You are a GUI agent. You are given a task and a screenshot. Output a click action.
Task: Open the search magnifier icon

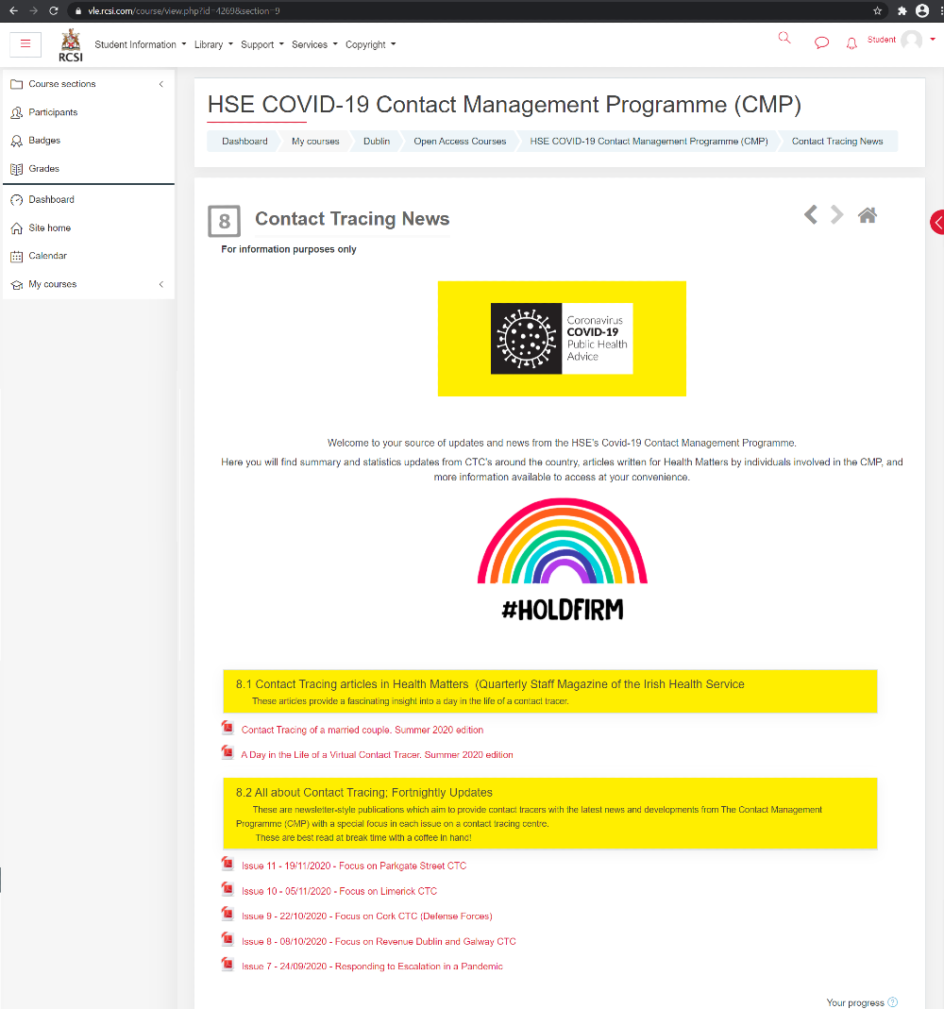coord(784,38)
